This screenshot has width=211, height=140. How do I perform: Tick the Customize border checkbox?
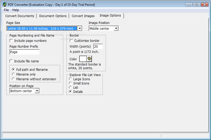point(71,41)
